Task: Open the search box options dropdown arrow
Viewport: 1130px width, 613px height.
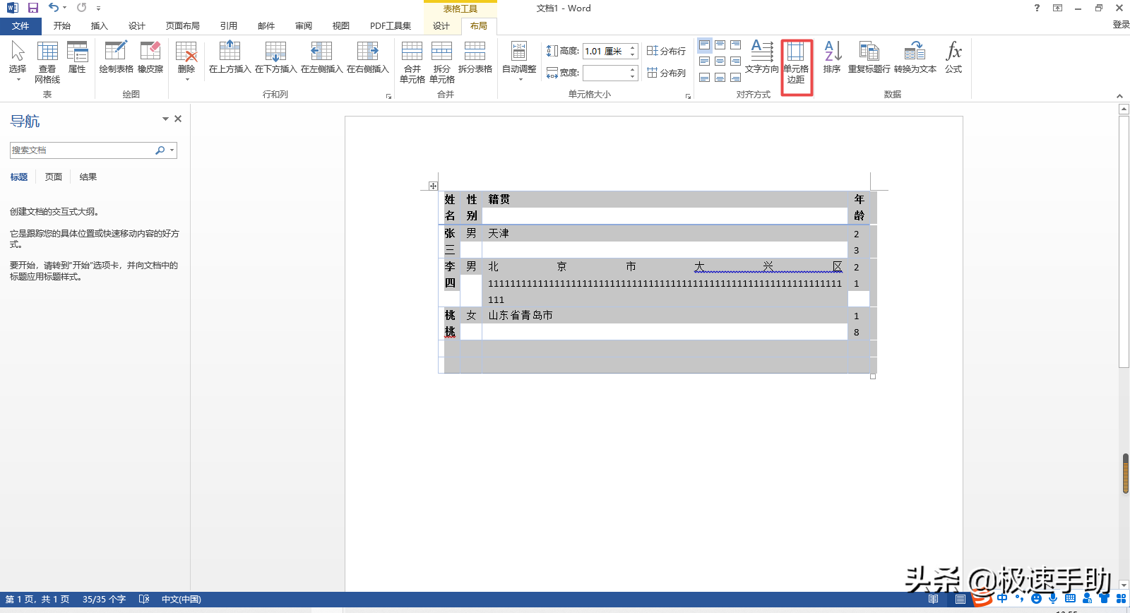Action: 172,150
